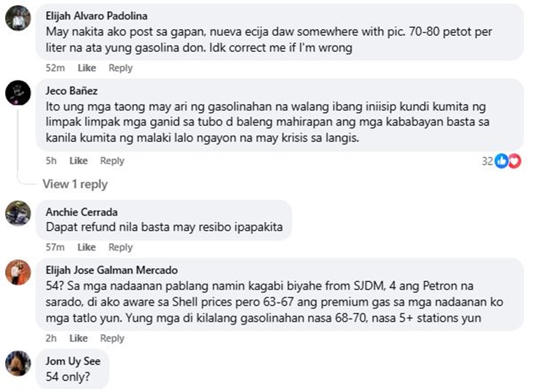Open Elijah Alvaro Padolina's profile picture

(x=18, y=18)
